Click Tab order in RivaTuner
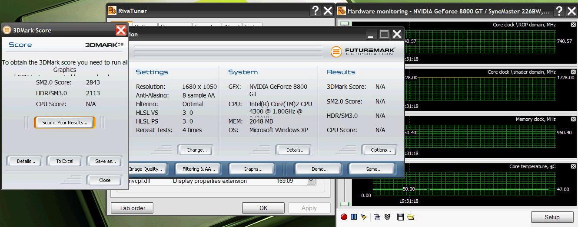 point(132,208)
